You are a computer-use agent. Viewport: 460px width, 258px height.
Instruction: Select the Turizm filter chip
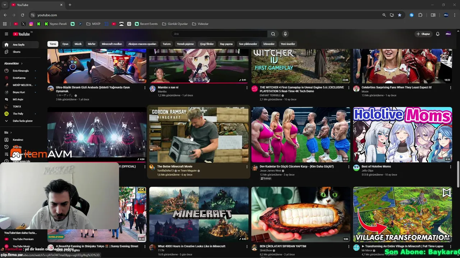click(167, 44)
